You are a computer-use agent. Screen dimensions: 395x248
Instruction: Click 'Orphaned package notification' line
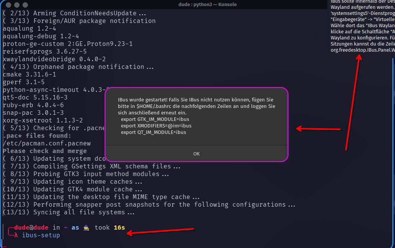tap(78, 67)
